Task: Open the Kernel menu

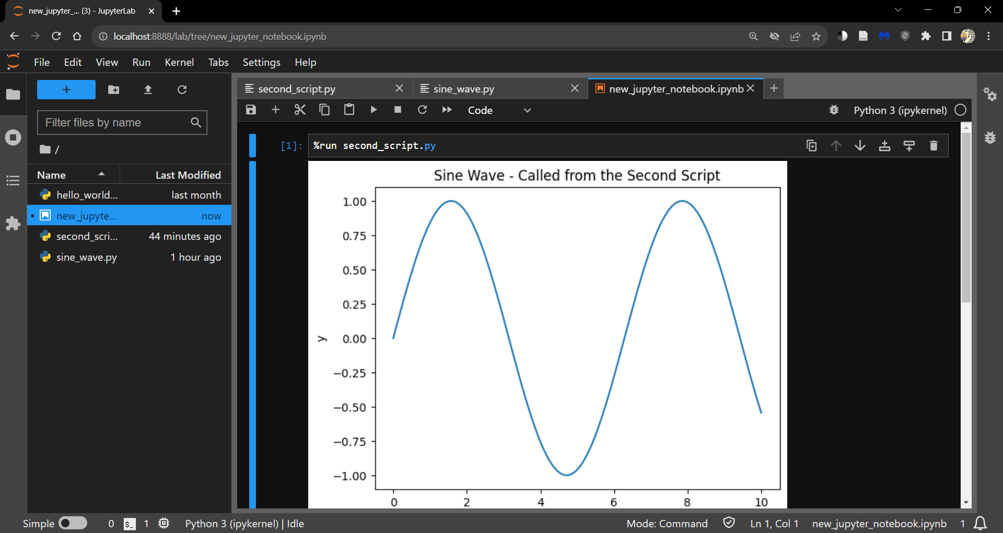Action: (179, 62)
